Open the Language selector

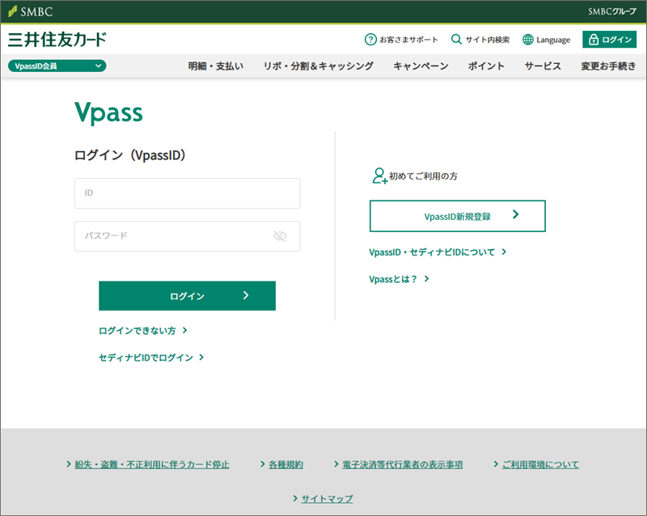(547, 40)
